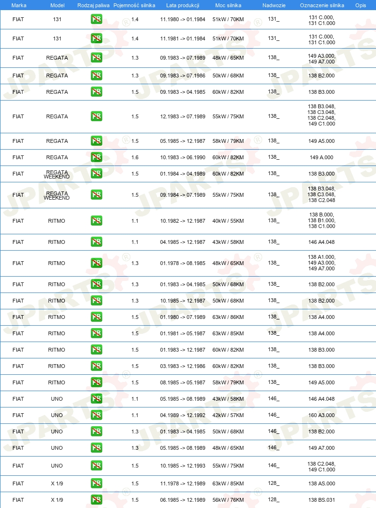Select the Marka column header
Screen dimensions: 376x508
[19, 5]
